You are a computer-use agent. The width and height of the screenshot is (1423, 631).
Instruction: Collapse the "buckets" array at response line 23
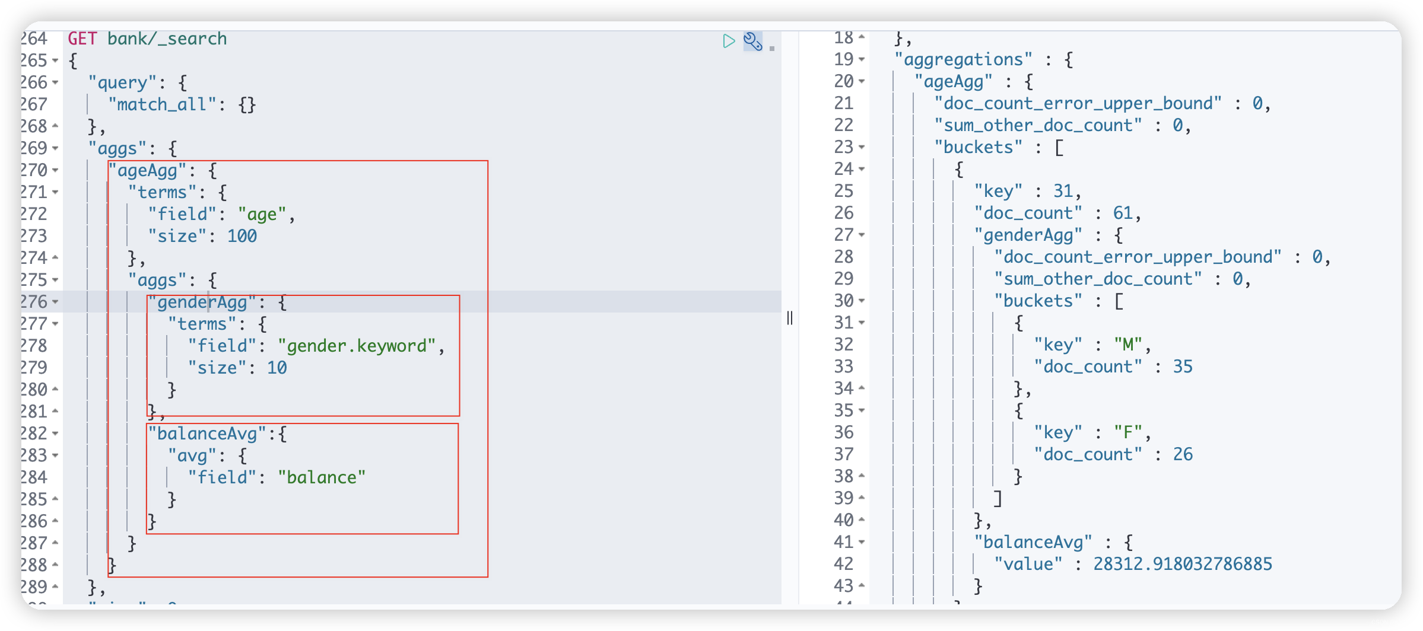point(860,147)
